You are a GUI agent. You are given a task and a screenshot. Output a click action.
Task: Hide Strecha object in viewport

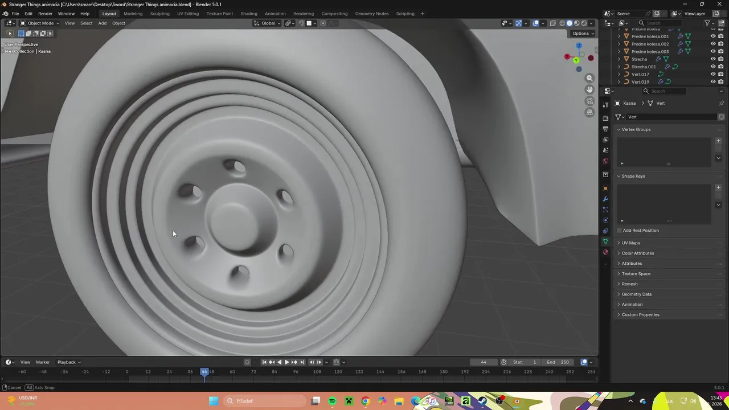pyautogui.click(x=713, y=59)
